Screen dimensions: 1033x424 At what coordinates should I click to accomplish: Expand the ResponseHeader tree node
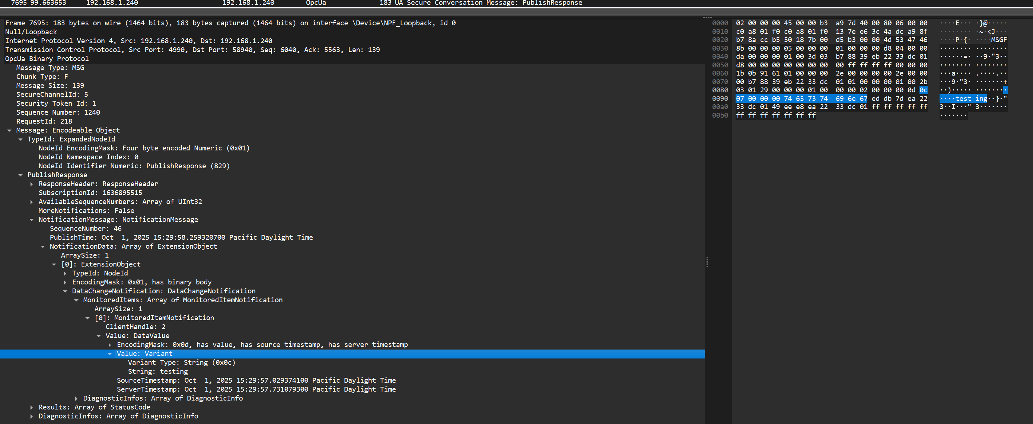(32, 184)
